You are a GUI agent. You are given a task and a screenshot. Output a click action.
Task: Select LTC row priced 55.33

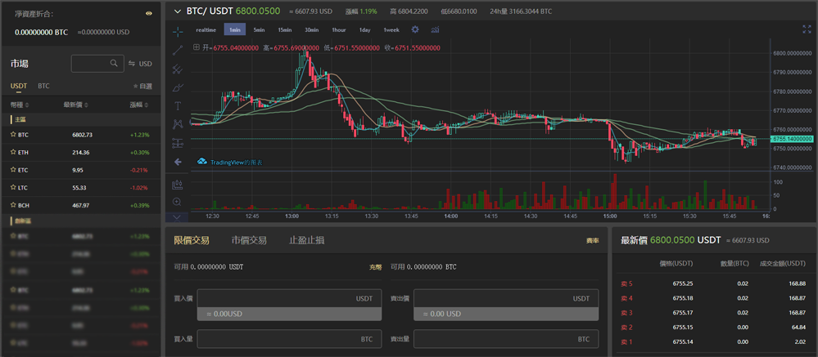pyautogui.click(x=80, y=187)
